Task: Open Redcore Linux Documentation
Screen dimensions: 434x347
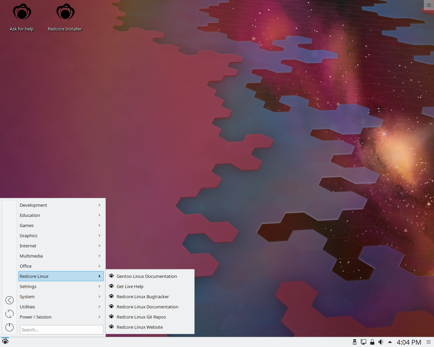Action: 150,307
